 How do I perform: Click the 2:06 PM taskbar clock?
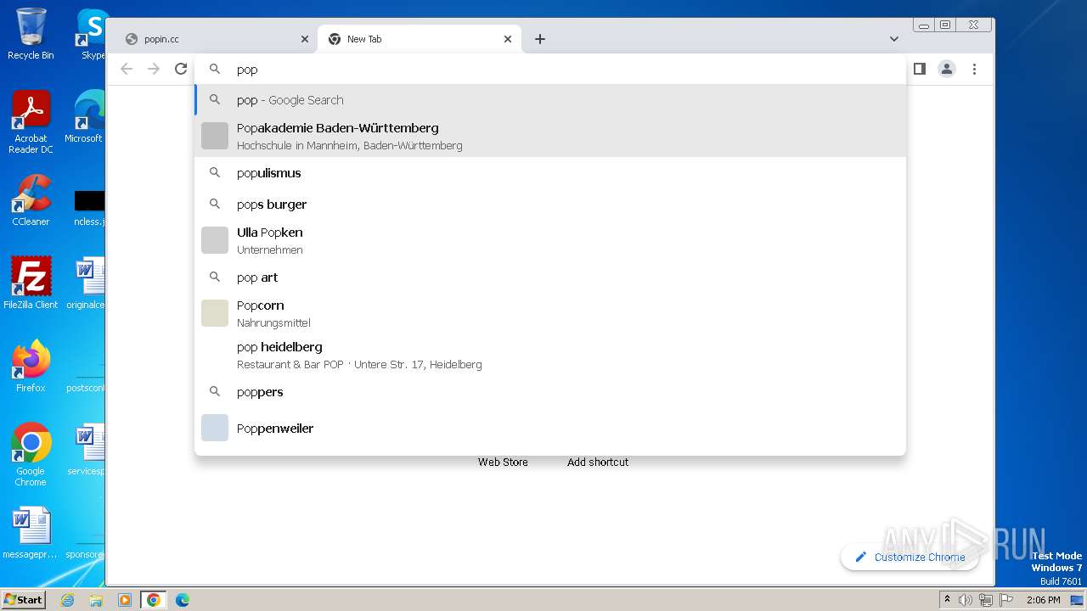(1043, 600)
